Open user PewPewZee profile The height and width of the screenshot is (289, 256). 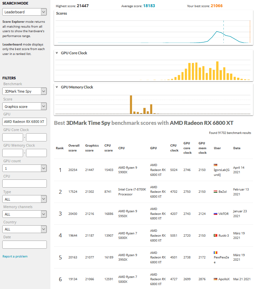221,260
